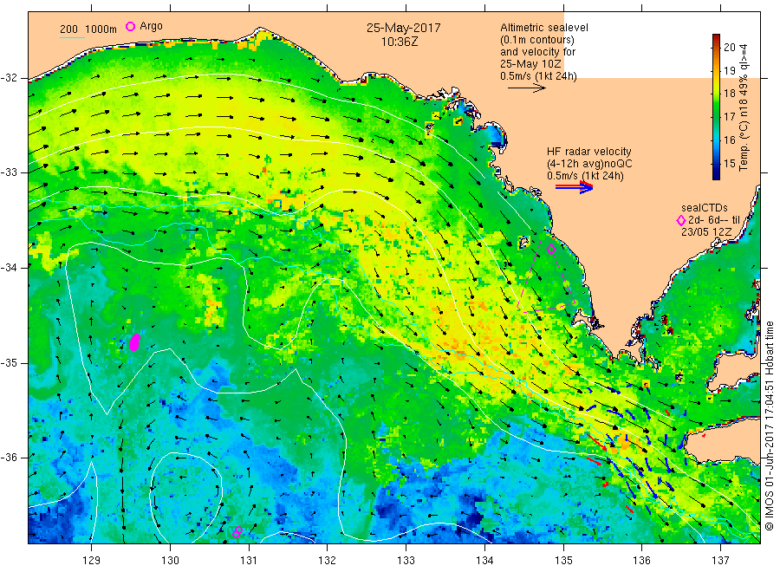Click the red-blue HF radar velocity arrow
This screenshot has width=780, height=572.
tap(575, 187)
